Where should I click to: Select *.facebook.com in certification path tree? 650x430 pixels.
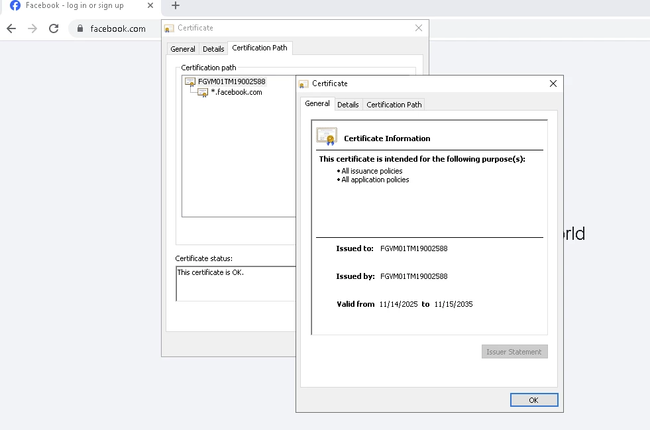click(237, 93)
